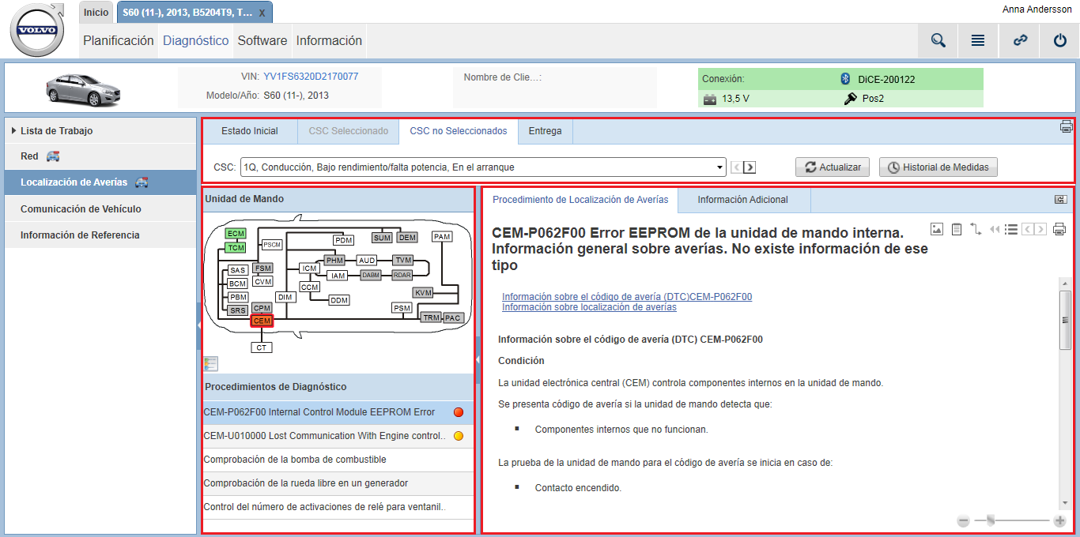Screen dimensions: 1080x537
Task: Switch to the Inicio tab
Action: pyautogui.click(x=96, y=13)
